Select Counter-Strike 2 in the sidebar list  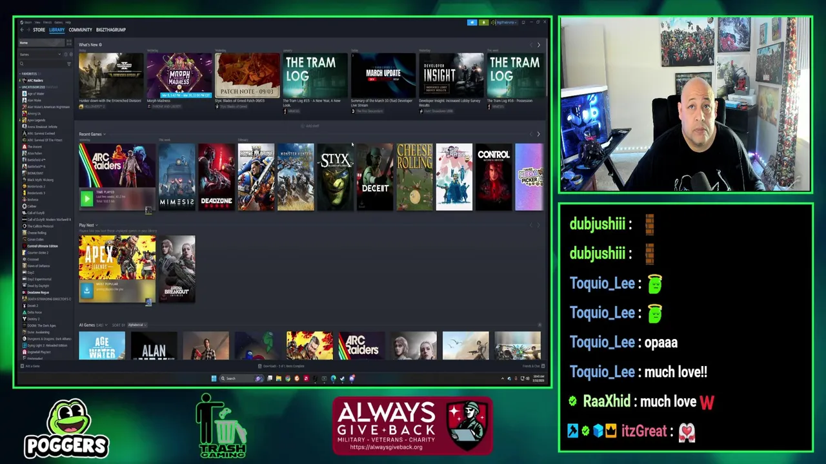(37, 253)
